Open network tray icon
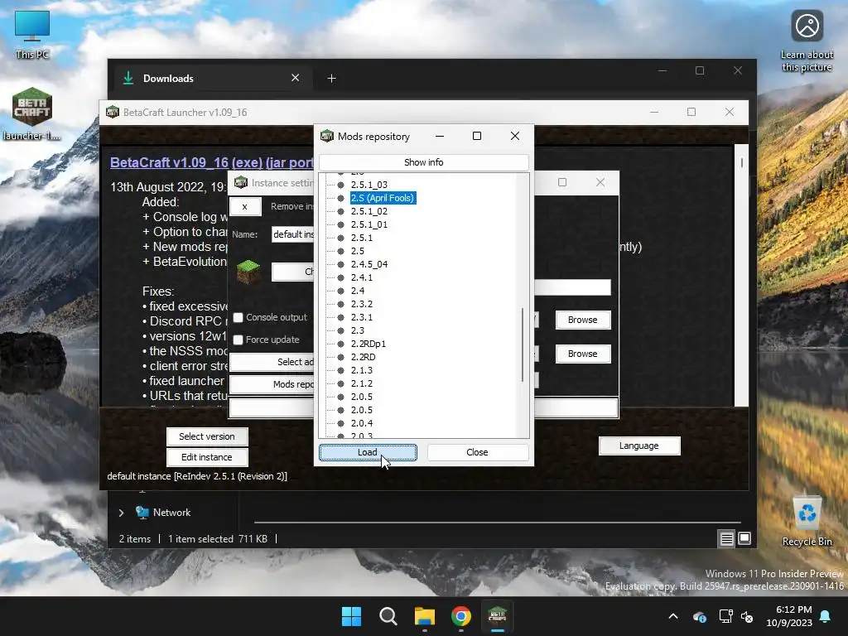This screenshot has width=848, height=636. [x=725, y=616]
